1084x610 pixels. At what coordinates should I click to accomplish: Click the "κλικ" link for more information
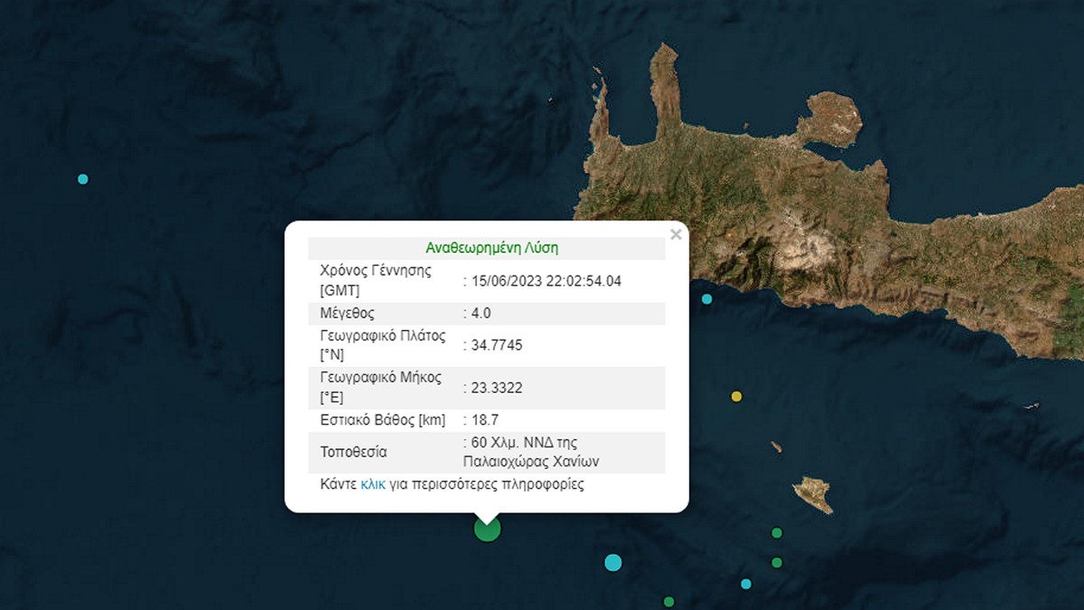point(372,484)
